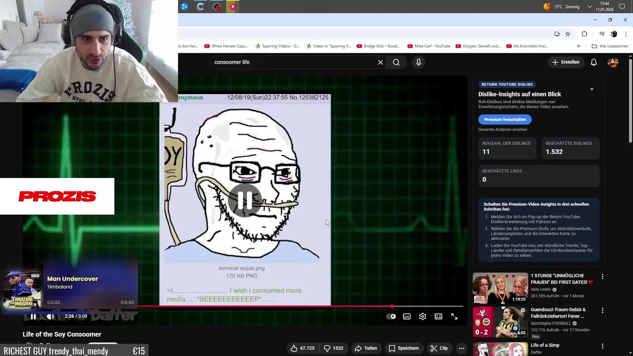Screen dimensions: 633x356
Task: Click the red play-button taskbar app icon
Action: point(232,6)
